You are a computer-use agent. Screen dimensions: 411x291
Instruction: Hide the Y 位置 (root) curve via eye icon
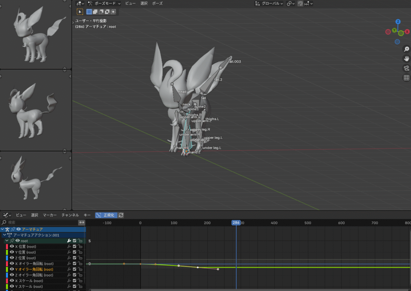pos(12,252)
